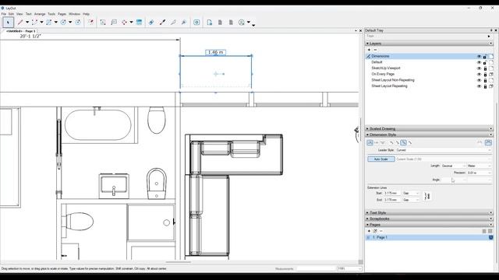Collapse the Dimension Style panel
499x280 pixels.
[x=367, y=135]
